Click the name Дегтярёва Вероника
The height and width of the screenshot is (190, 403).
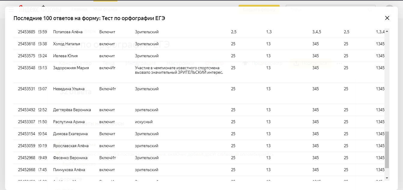click(x=72, y=110)
